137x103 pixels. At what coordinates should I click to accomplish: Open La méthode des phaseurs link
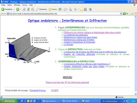(x=76, y=35)
